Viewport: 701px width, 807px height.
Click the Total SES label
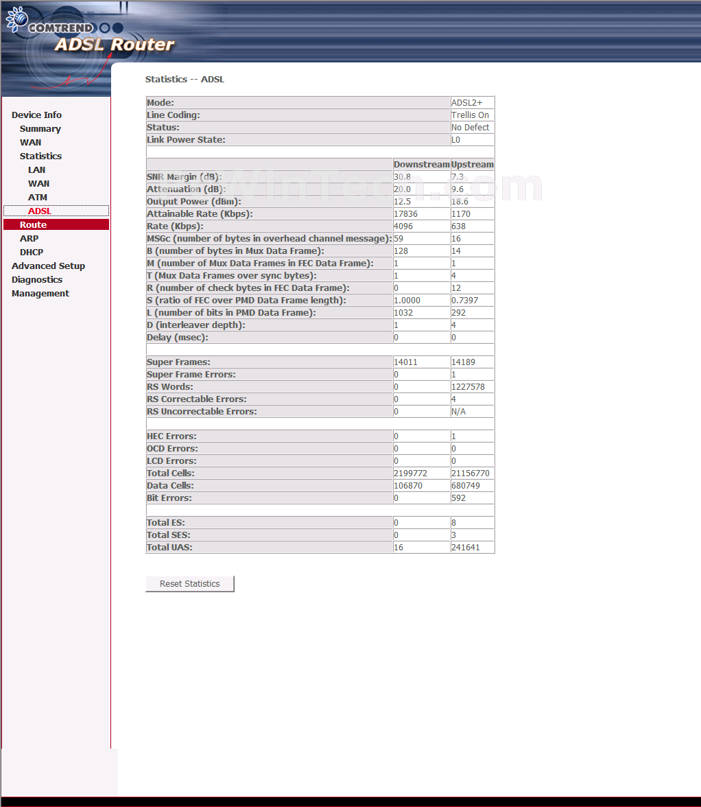click(169, 535)
